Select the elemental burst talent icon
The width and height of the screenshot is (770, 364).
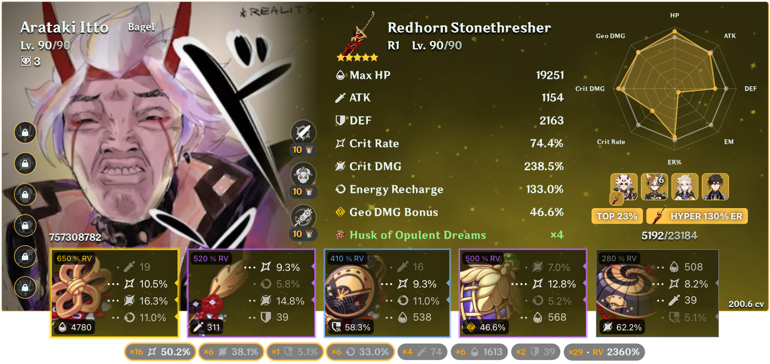303,217
